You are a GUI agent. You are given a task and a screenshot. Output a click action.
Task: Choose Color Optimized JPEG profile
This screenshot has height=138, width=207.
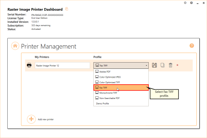pos(121,77)
